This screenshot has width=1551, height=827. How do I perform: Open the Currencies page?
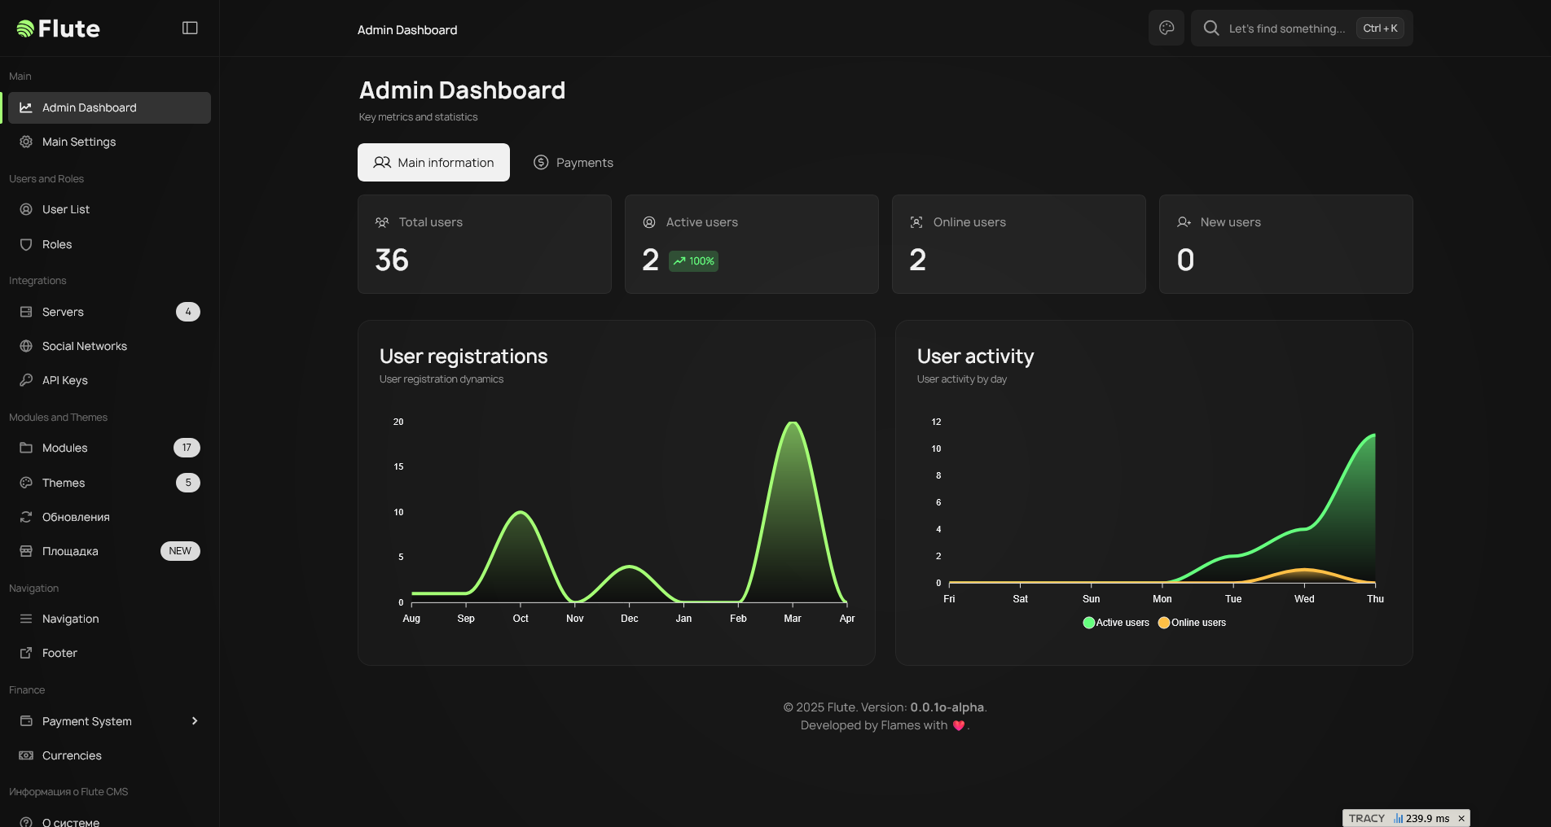[x=72, y=756]
